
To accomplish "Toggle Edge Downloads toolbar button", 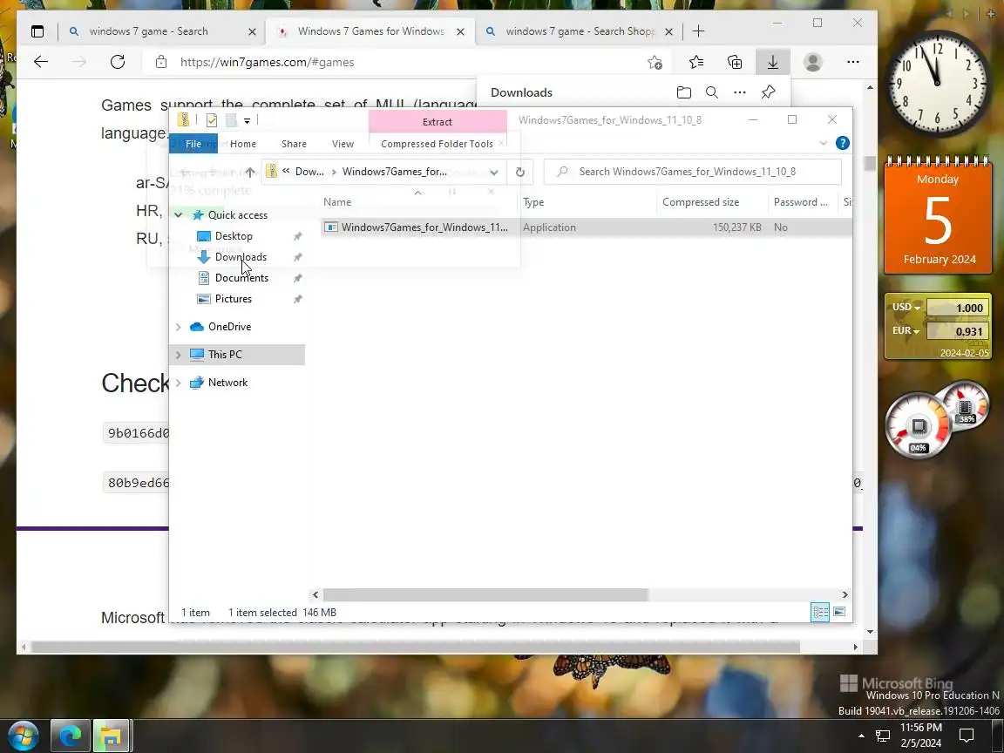I will [773, 62].
